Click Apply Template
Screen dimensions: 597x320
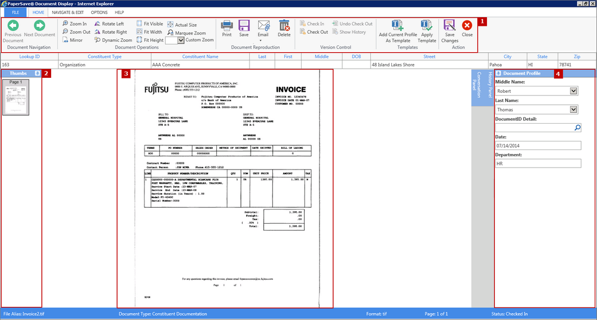coord(427,31)
